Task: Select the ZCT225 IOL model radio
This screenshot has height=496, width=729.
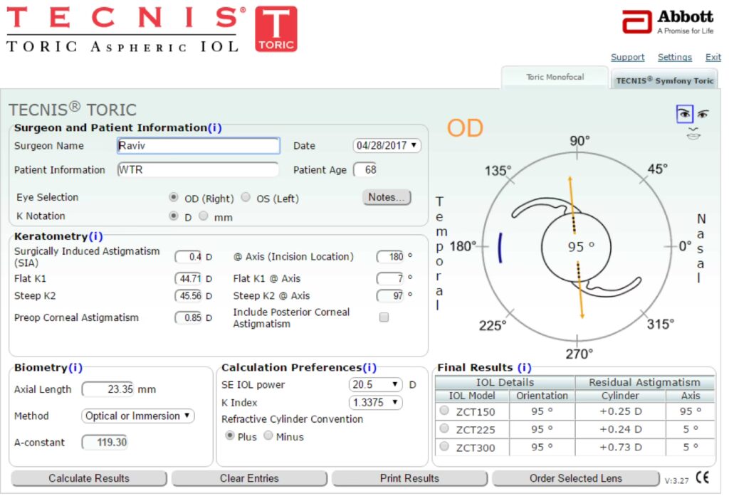Action: click(444, 429)
